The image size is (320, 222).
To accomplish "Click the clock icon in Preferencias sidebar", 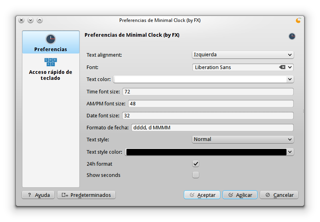I will pyautogui.click(x=51, y=39).
